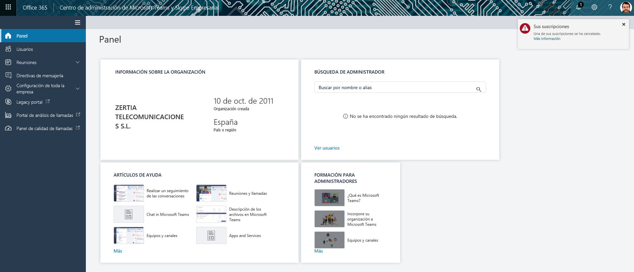Dismiss the Sus suscripciones notification
The image size is (634, 272).
tap(623, 24)
